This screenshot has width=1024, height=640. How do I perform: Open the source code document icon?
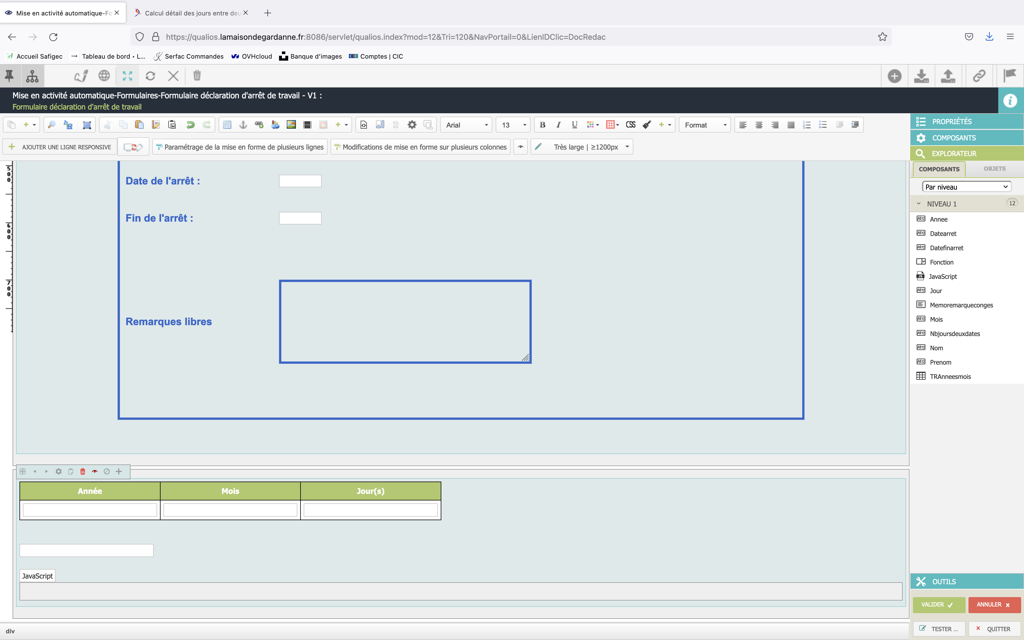point(364,125)
